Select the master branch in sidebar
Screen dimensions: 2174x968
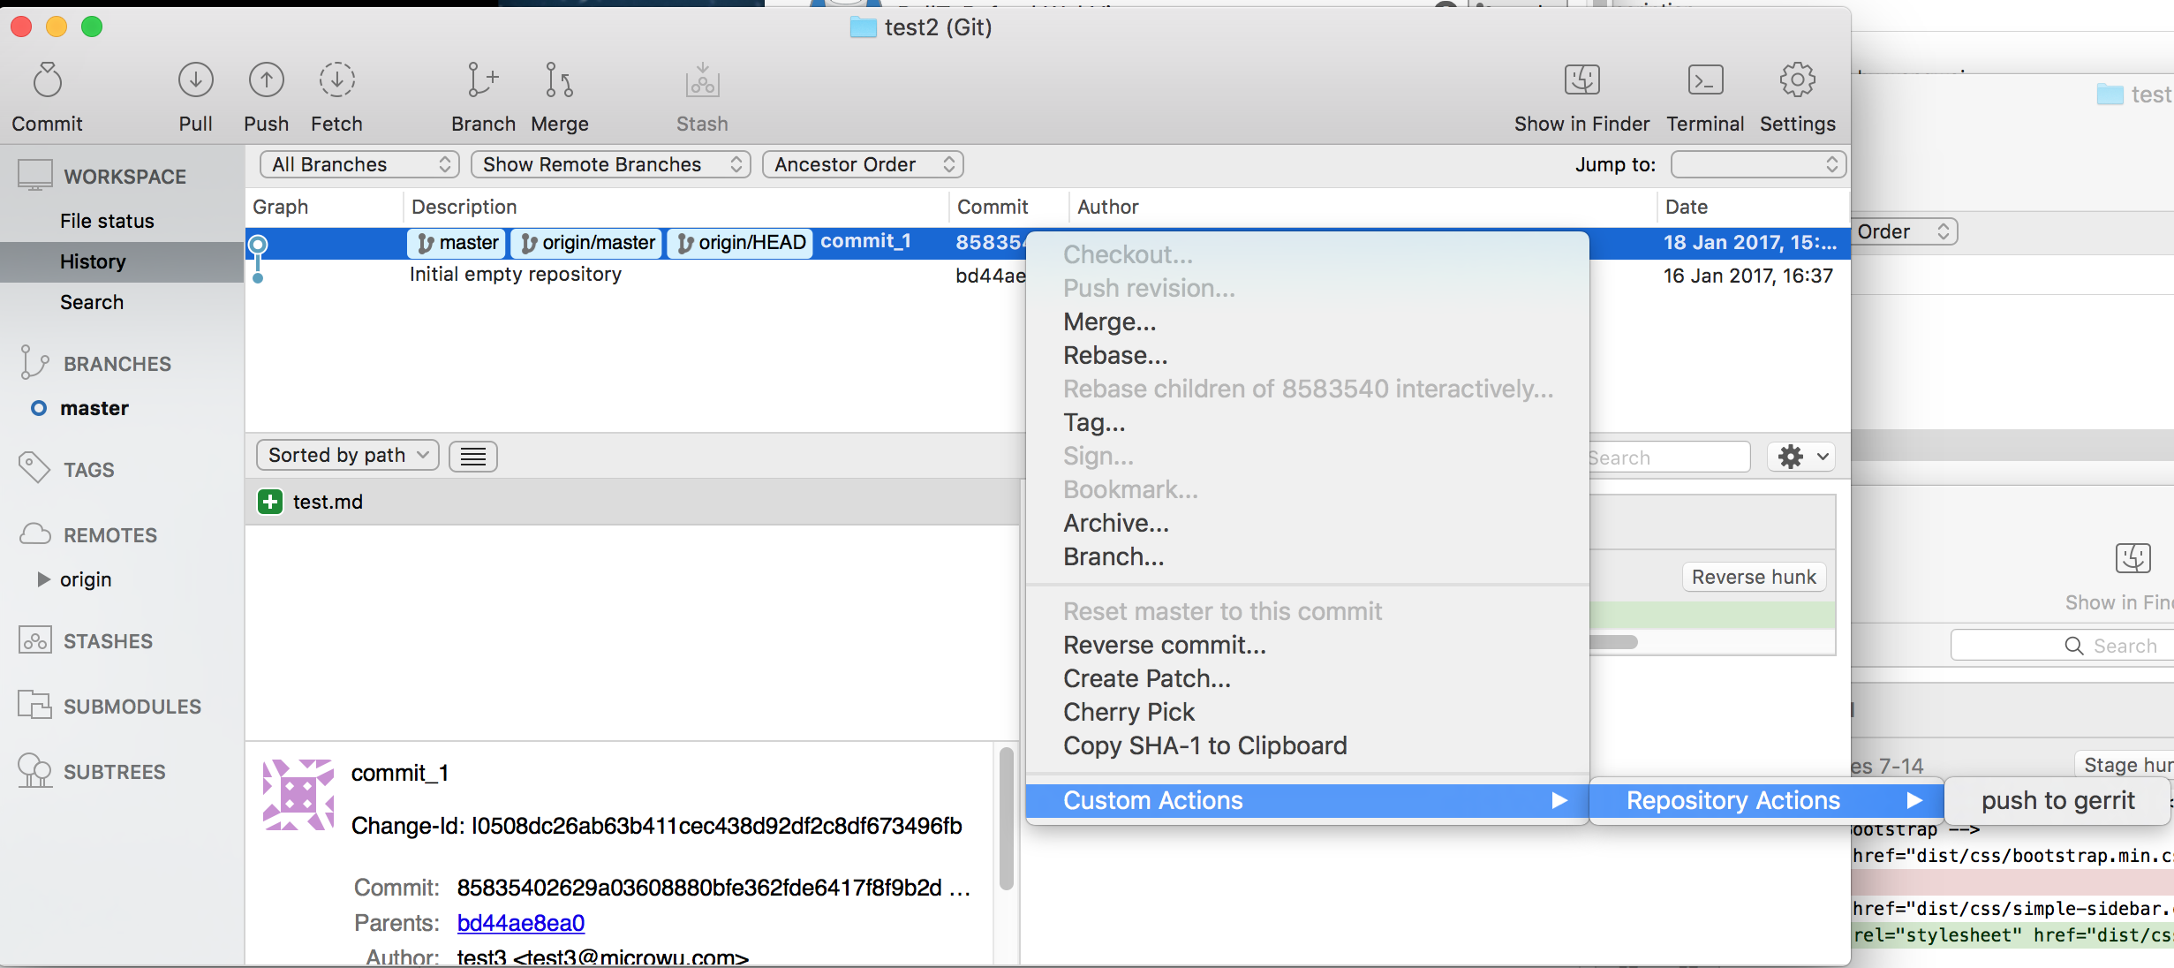(x=94, y=408)
